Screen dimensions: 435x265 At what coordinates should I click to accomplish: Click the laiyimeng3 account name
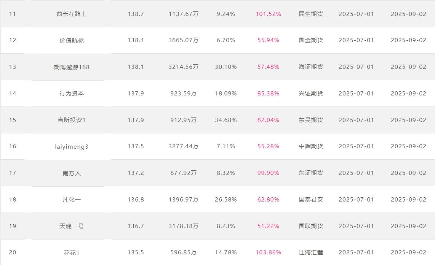coord(72,146)
